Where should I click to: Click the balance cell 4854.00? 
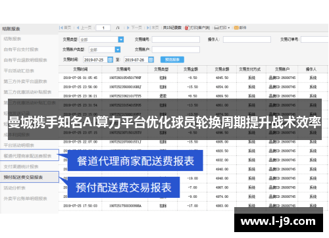pyautogui.click(x=222, y=87)
